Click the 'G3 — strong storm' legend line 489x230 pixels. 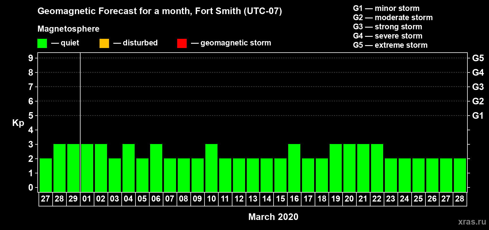coord(387,27)
